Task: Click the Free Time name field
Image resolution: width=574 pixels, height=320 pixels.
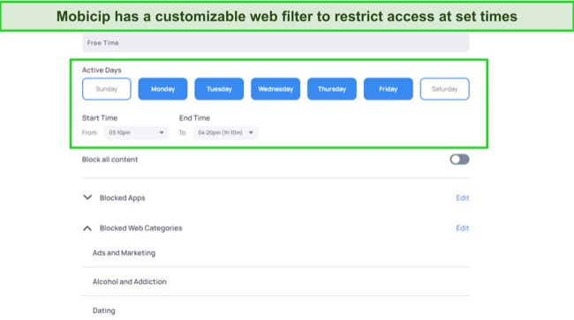Action: pos(276,42)
